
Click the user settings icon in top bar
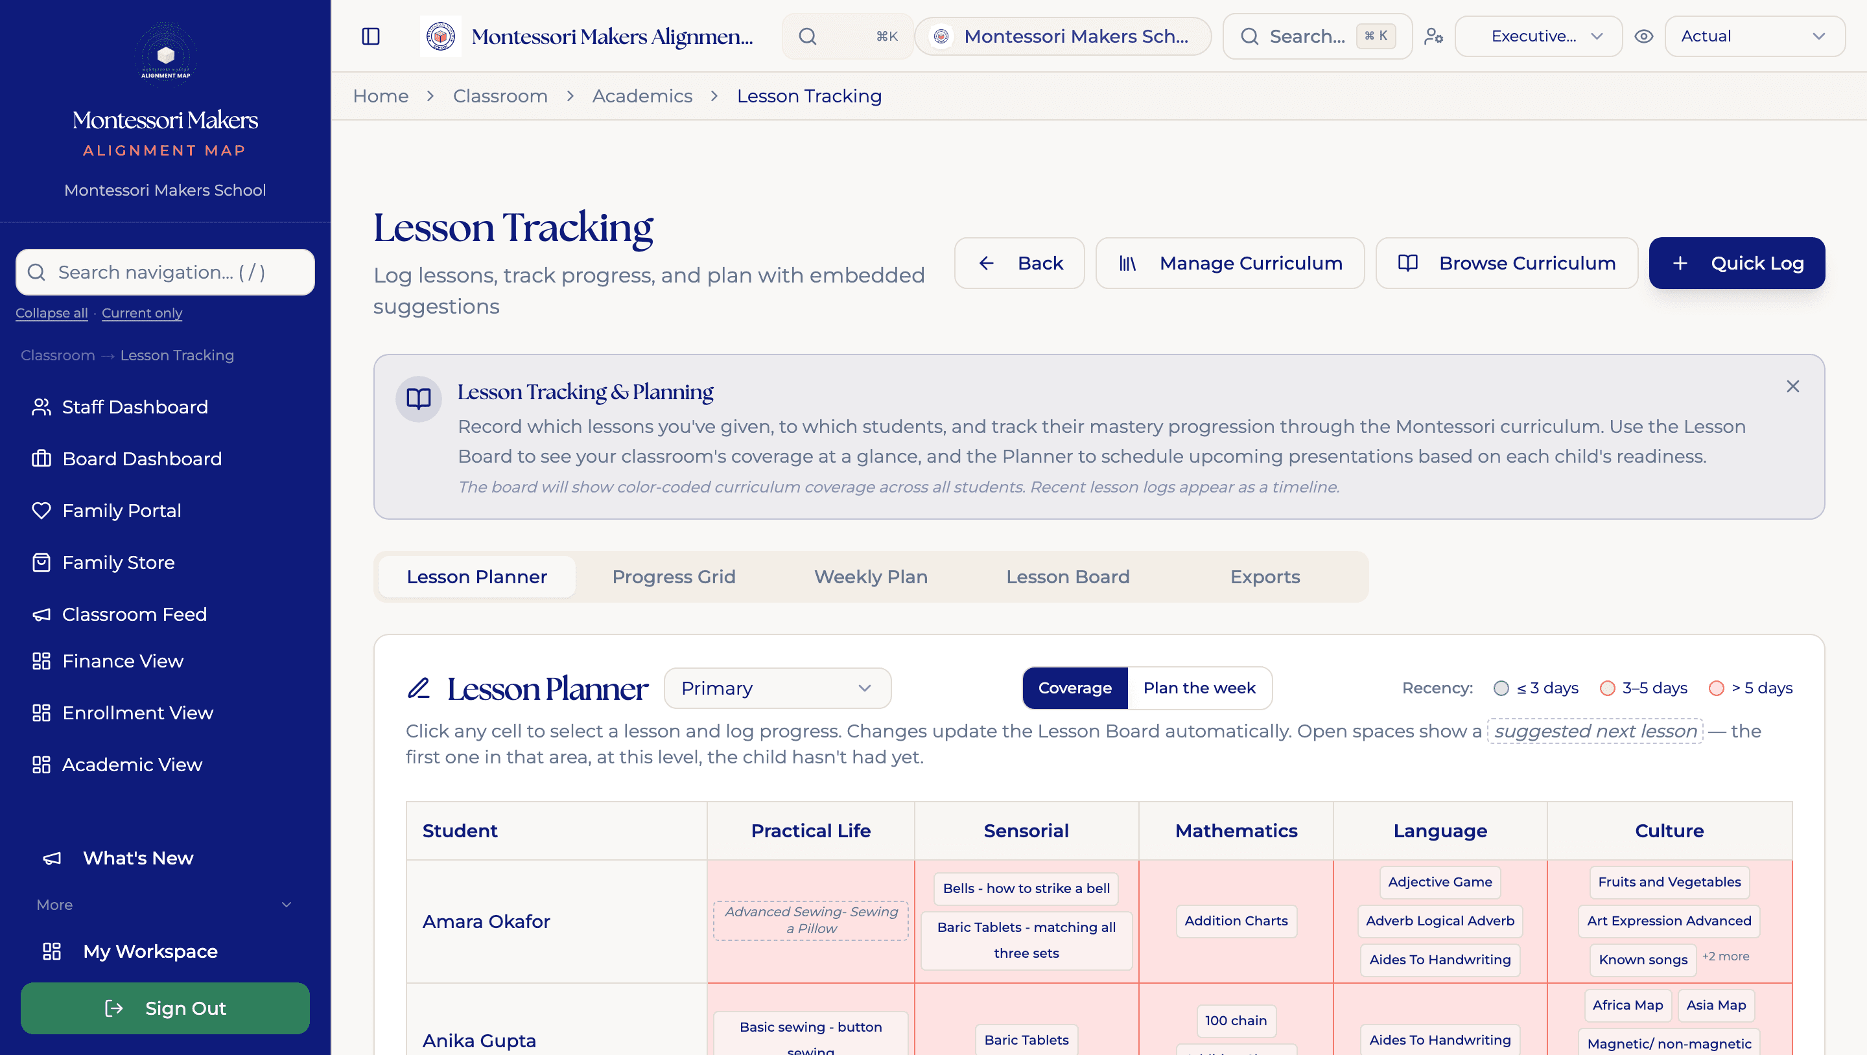point(1433,36)
